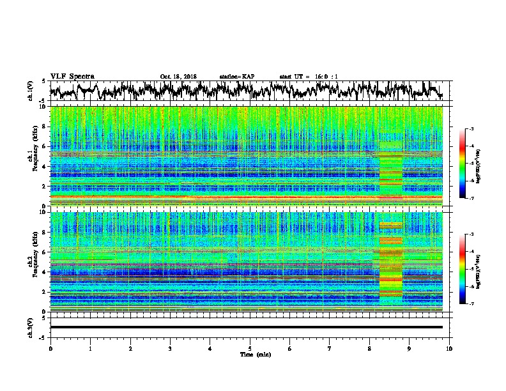Click the "5" tick on ch.1(V) axis
The width and height of the screenshot is (506, 391).
point(43,81)
